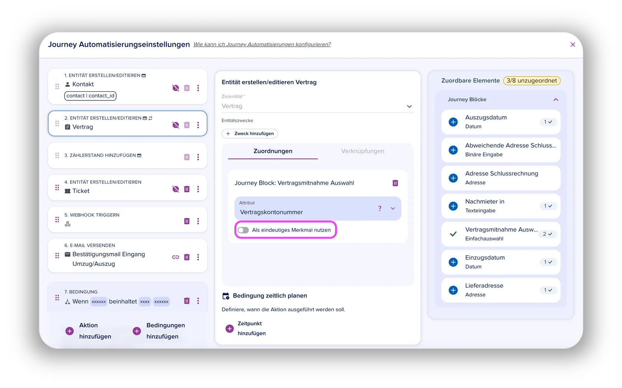The image size is (622, 388).
Task: Open the Vertrag step's three-dot menu
Action: 198,125
